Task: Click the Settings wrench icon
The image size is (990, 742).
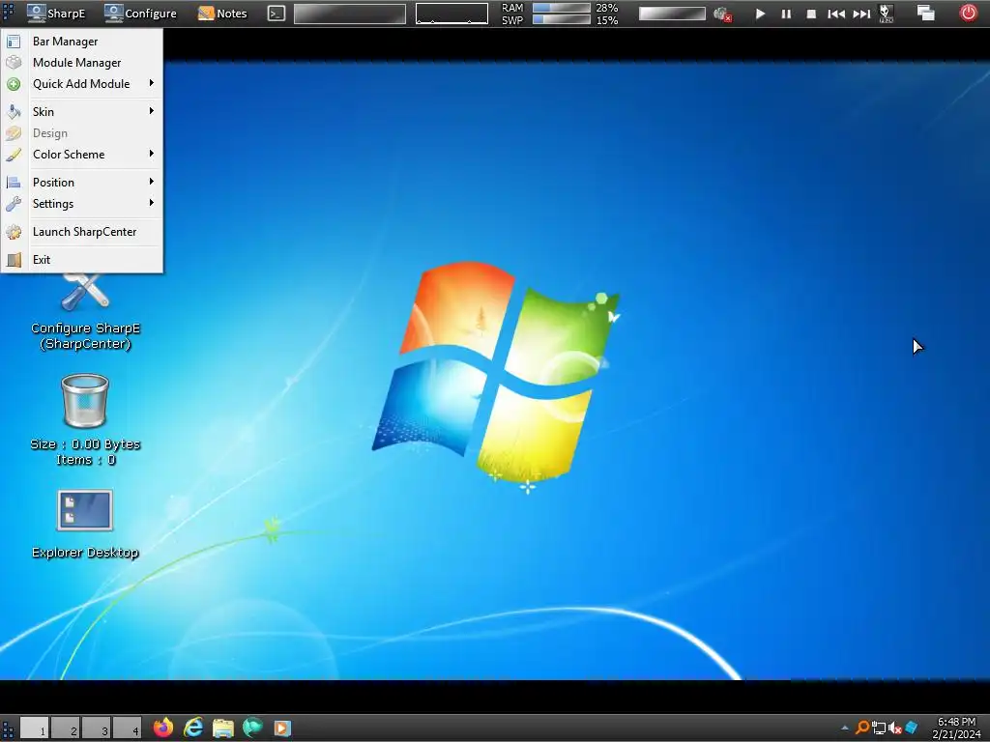Action: (x=14, y=204)
